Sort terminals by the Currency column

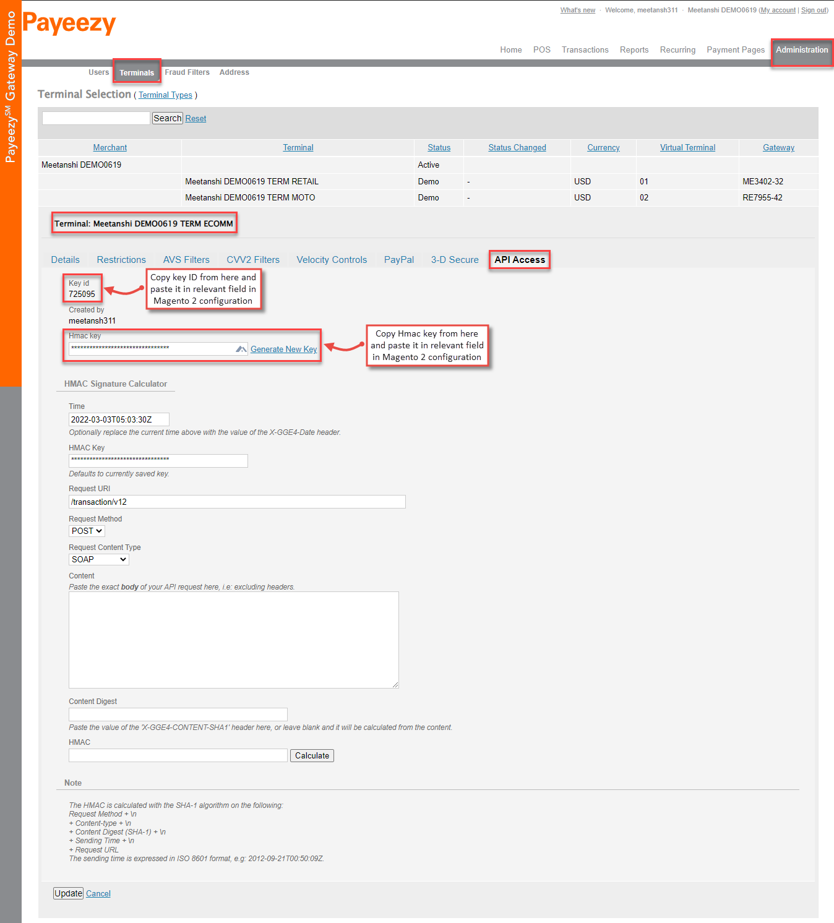[x=603, y=147]
